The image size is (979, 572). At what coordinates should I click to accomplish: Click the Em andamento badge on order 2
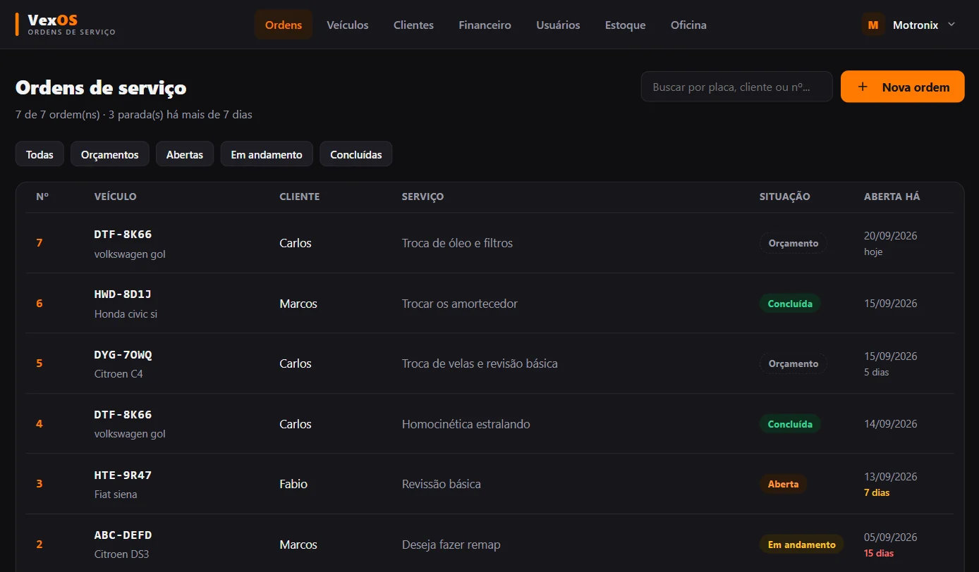pos(802,545)
